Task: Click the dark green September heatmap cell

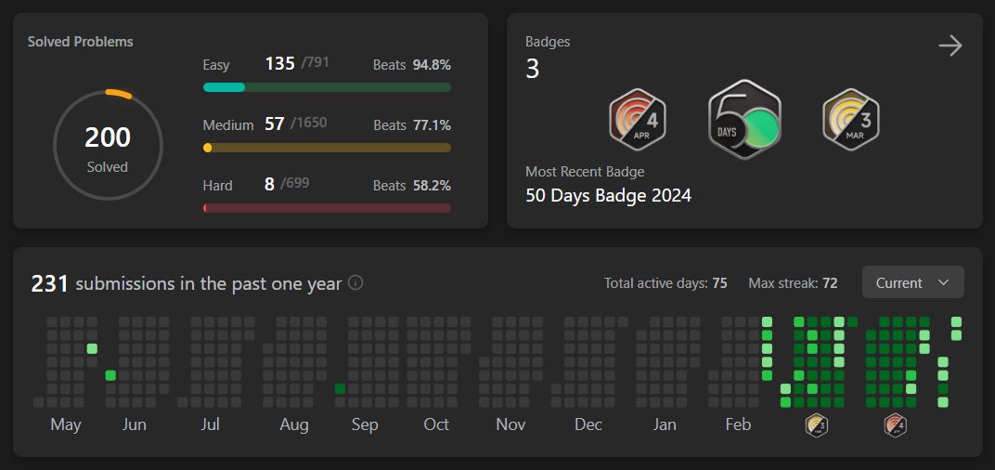Action: click(x=341, y=389)
